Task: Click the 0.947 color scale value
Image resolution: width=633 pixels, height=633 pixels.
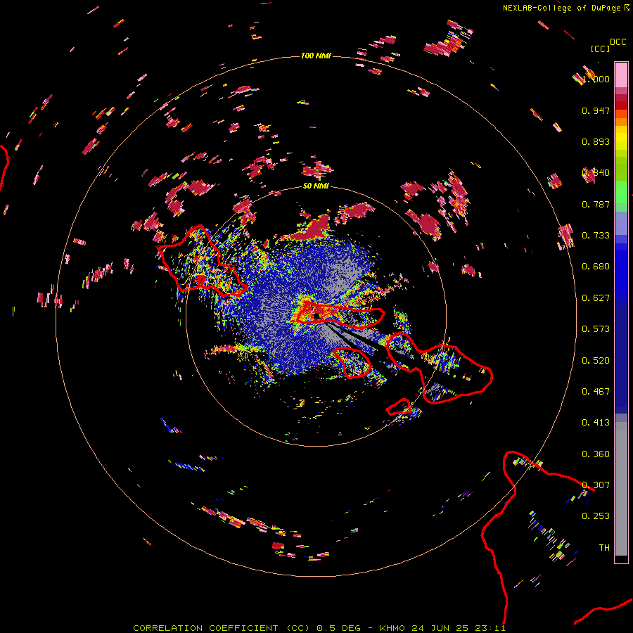Action: pos(596,110)
